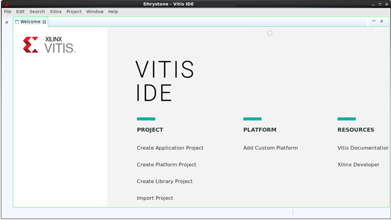Select the Welcome tab
Viewport: 391px width, 220px height.
[30, 22]
